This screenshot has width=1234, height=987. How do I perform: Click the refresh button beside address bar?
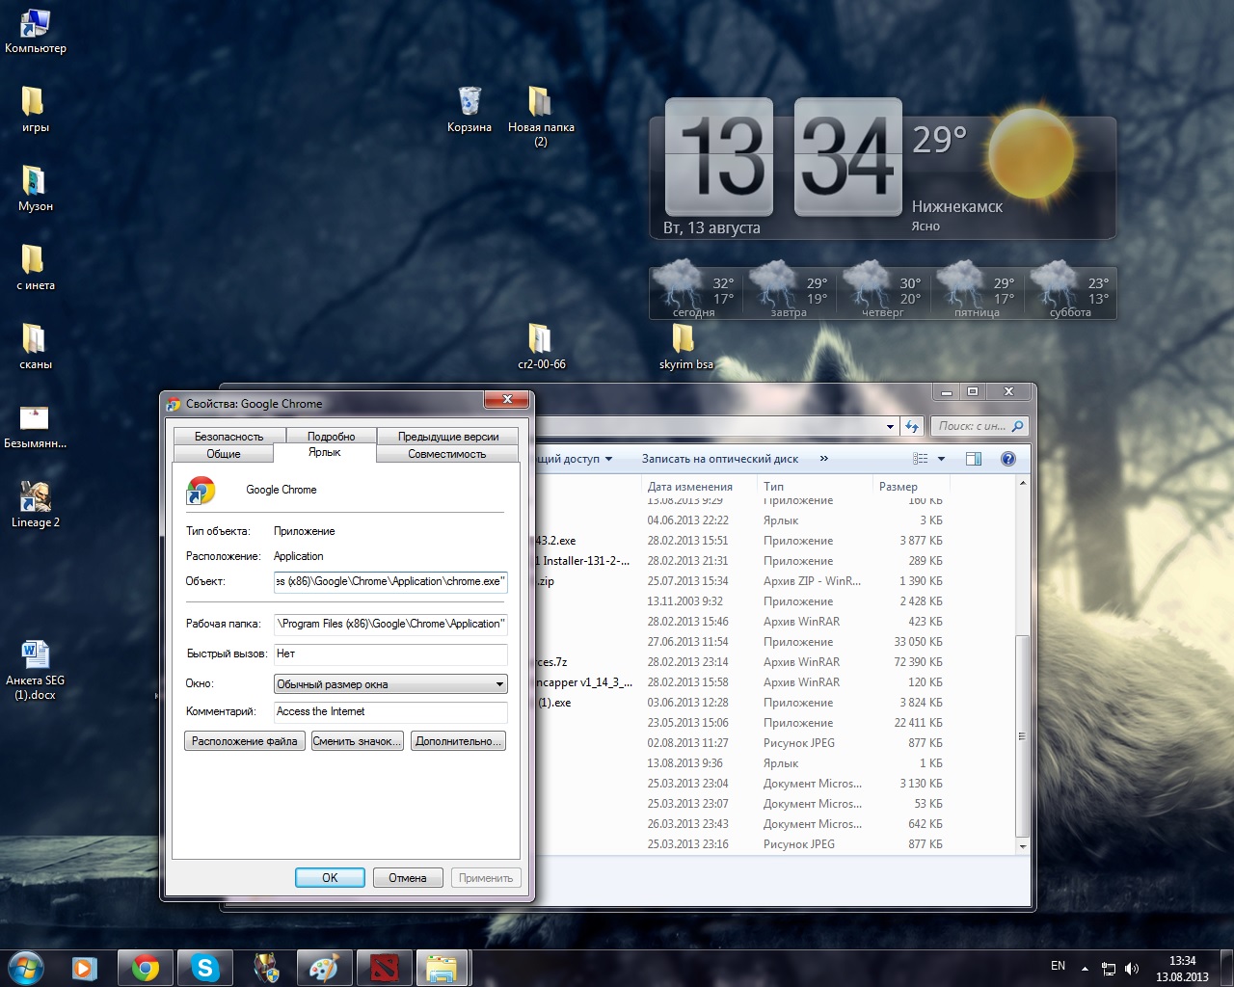tap(912, 426)
